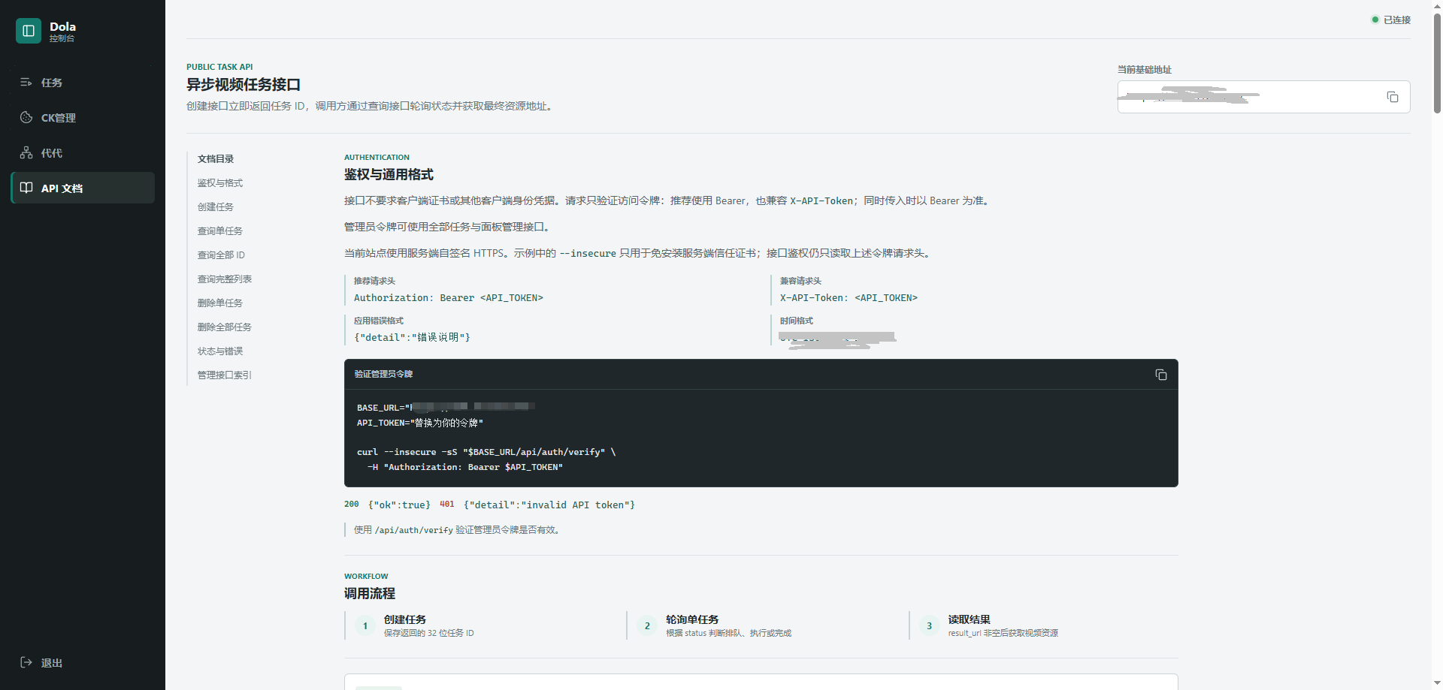Click the page's vertical scrollbar
The width and height of the screenshot is (1443, 690).
[1437, 64]
